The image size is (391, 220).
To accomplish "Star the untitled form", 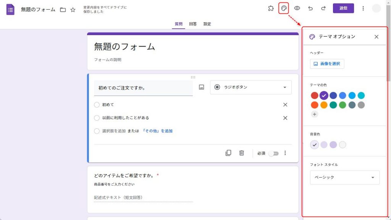I will [x=73, y=10].
